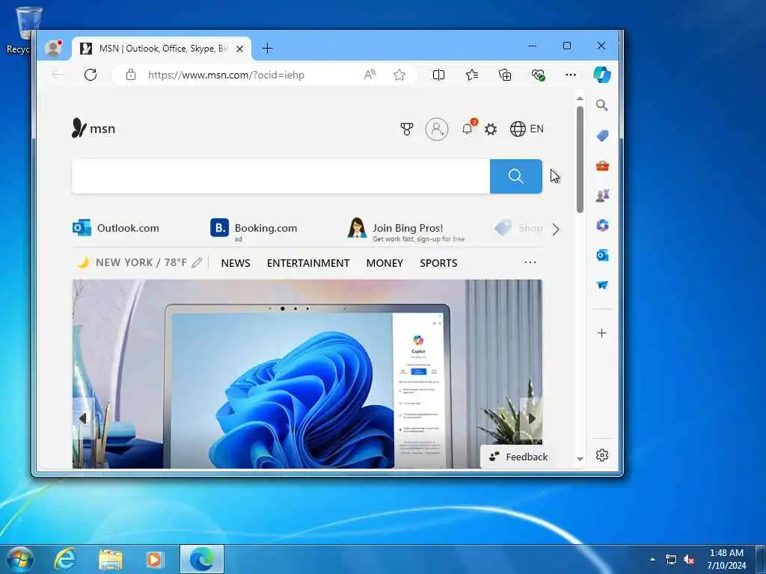Go to next carousel slide arrow
766x574 pixels.
(531, 419)
